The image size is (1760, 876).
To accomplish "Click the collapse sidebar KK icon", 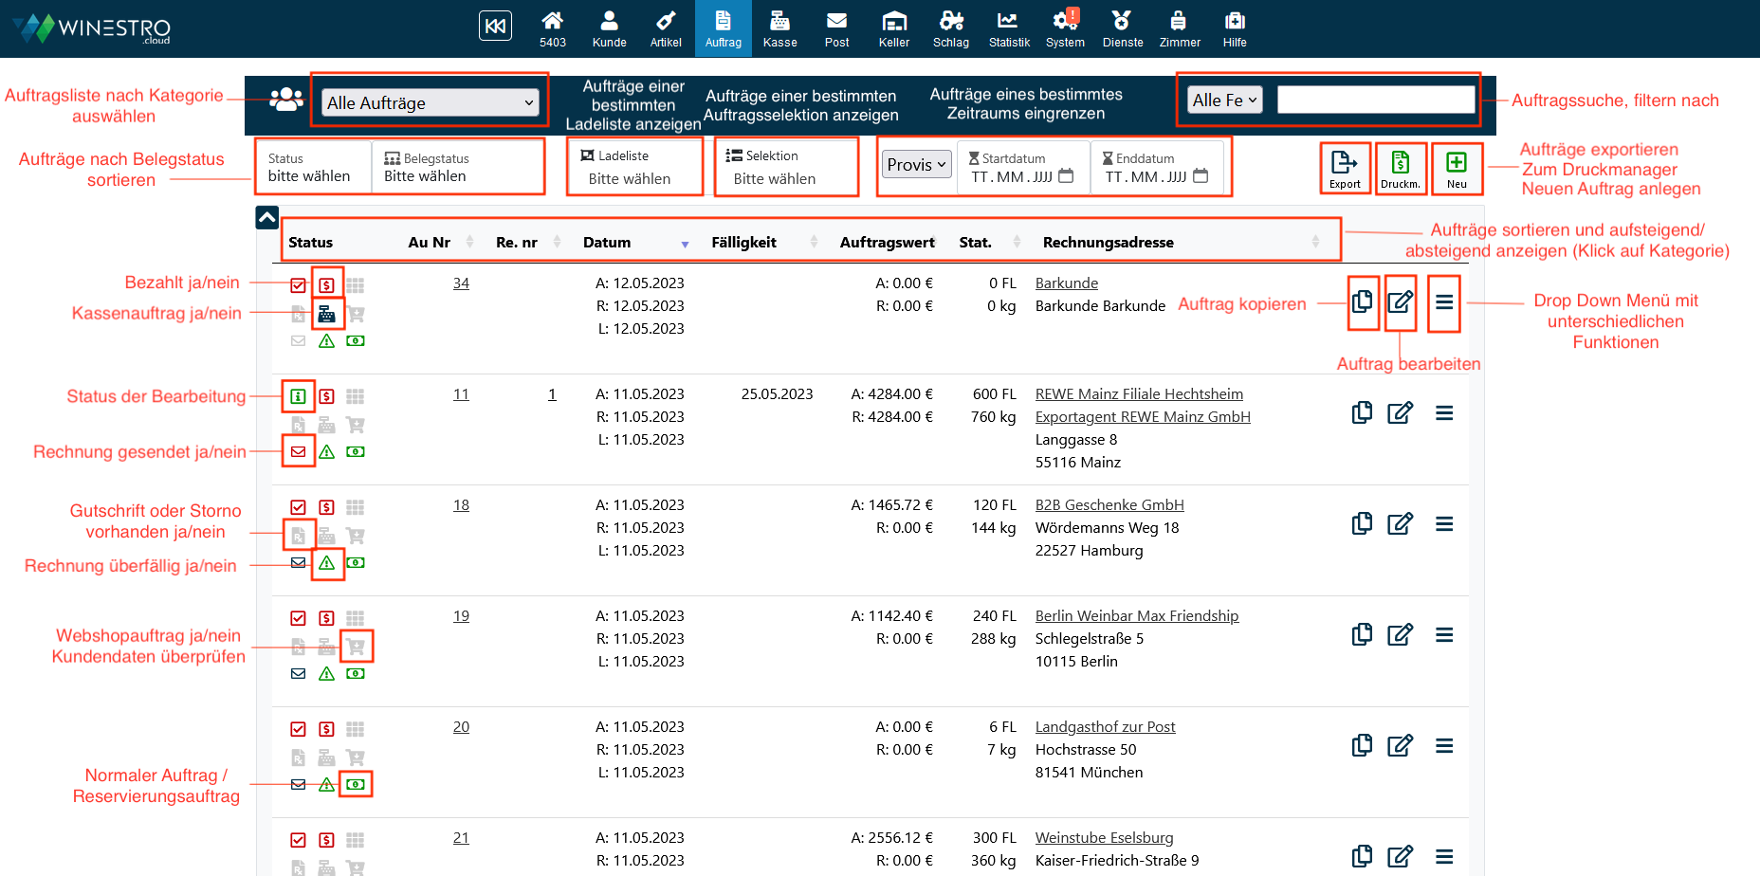I will (495, 27).
